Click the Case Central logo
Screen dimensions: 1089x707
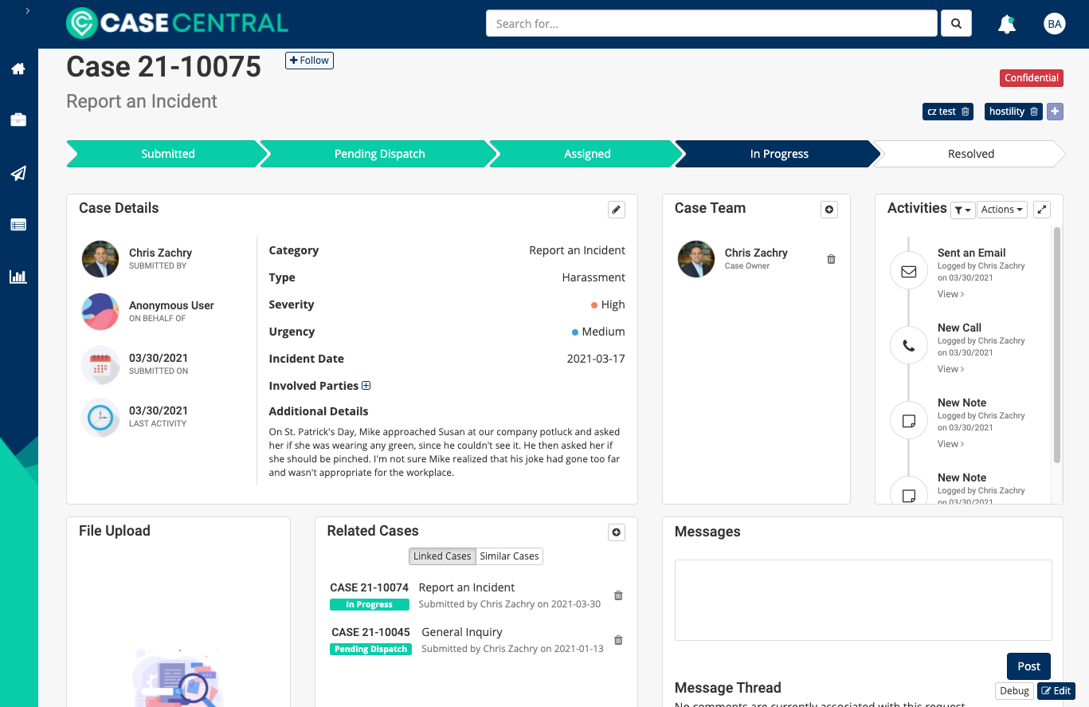pos(177,23)
